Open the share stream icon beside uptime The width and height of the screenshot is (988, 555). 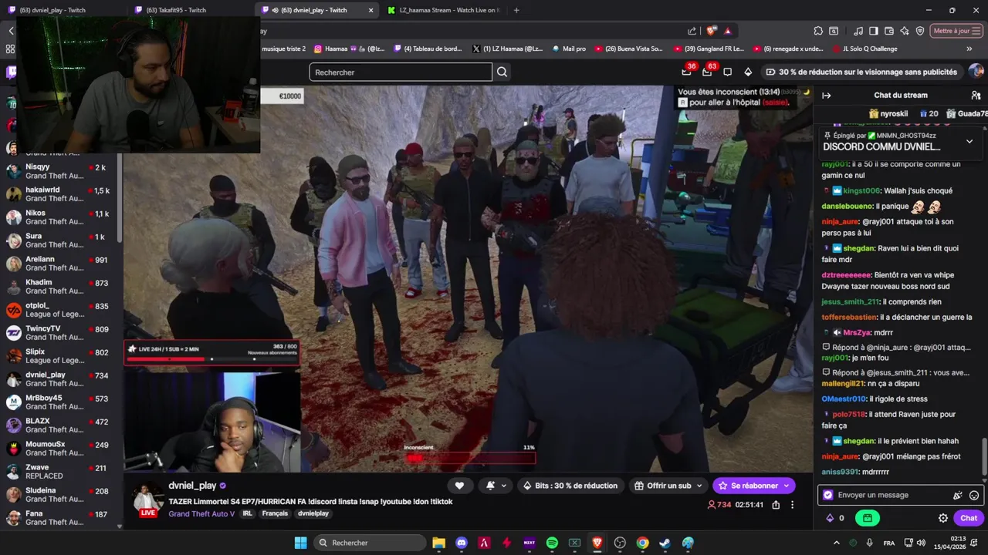[776, 505]
